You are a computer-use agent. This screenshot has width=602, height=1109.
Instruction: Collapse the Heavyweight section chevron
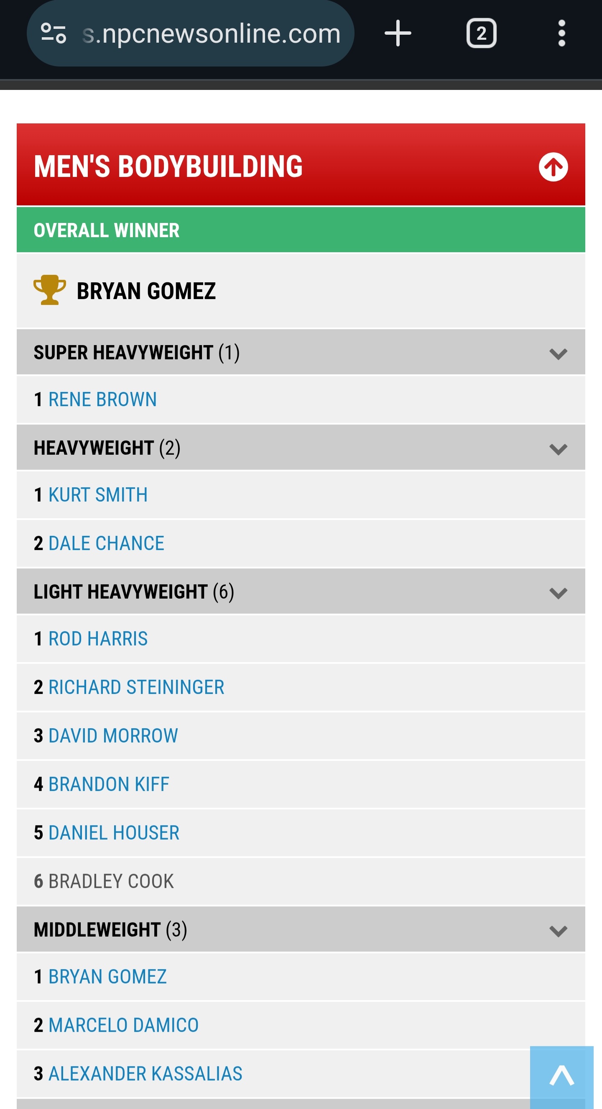tap(558, 449)
